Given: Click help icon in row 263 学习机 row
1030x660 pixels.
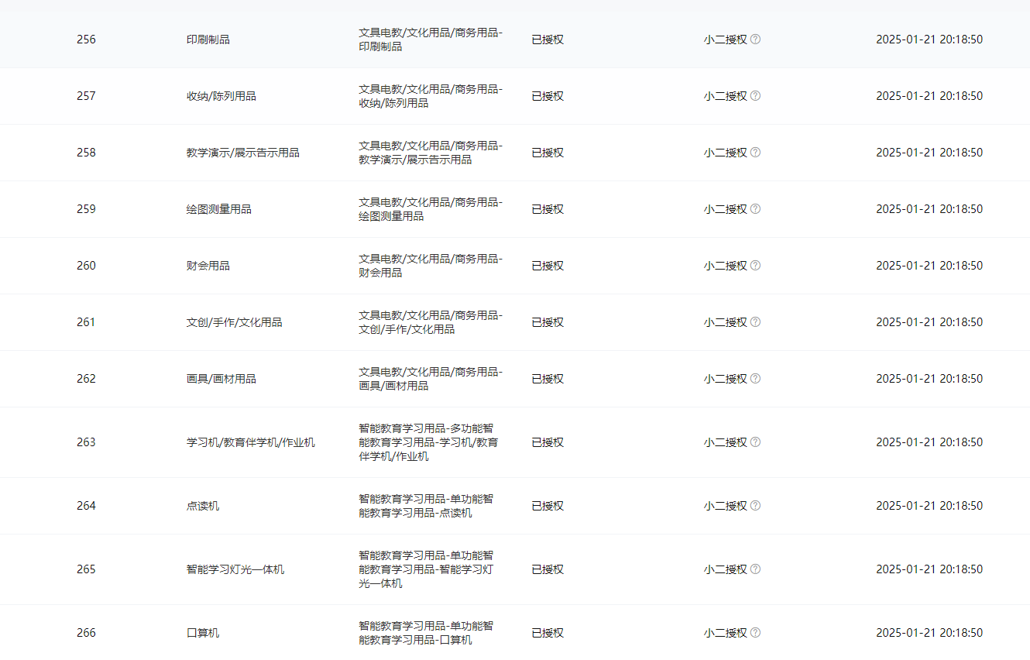Looking at the screenshot, I should [755, 442].
